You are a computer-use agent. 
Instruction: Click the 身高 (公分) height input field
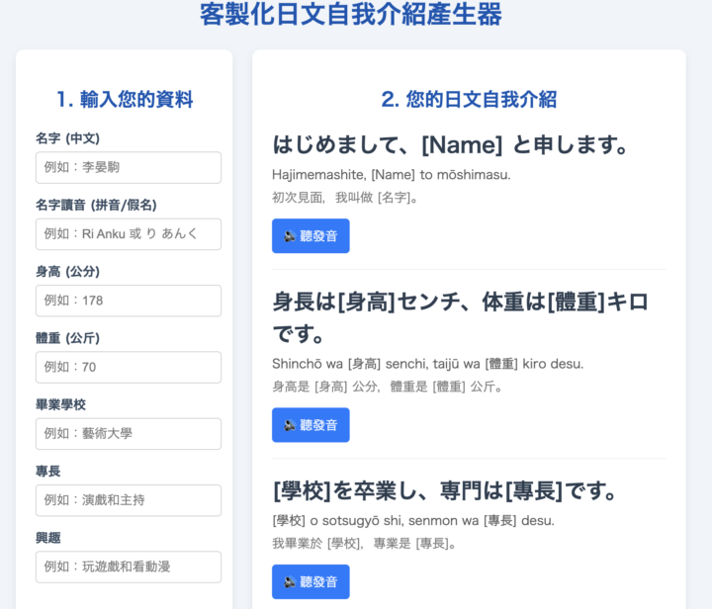[x=129, y=301]
